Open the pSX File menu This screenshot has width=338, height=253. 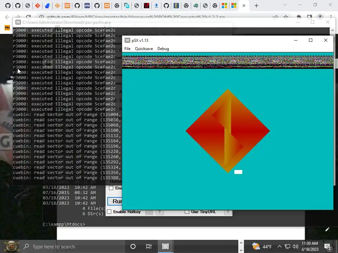coord(127,49)
